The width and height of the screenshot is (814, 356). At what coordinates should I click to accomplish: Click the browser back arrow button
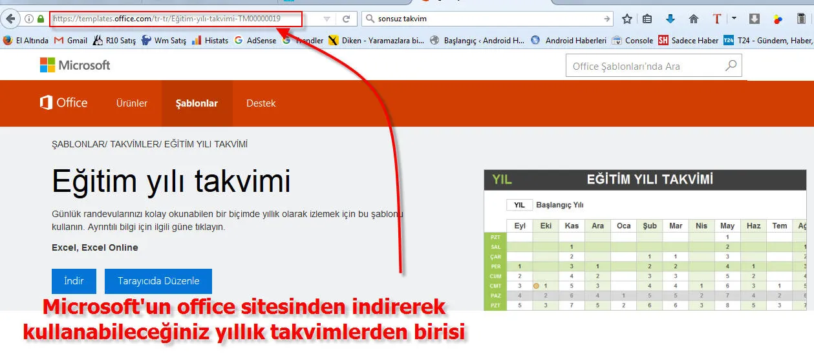[x=10, y=19]
